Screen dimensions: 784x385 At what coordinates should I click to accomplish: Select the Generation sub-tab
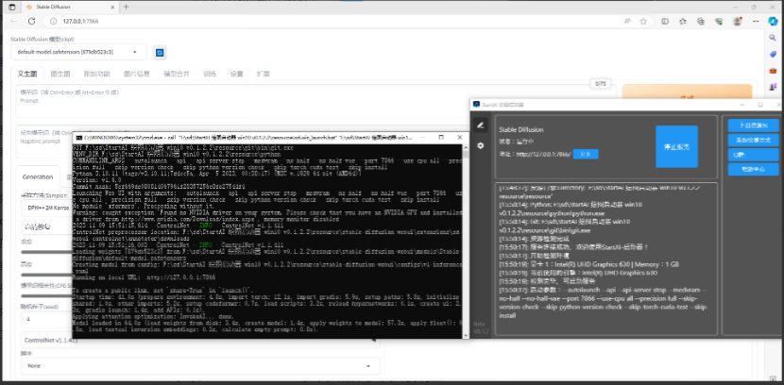[x=38, y=176]
